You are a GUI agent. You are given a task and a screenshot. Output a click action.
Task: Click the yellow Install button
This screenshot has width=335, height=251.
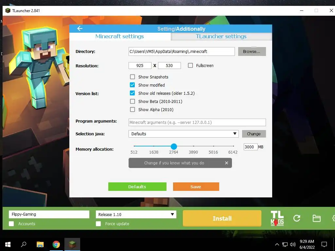(x=222, y=218)
